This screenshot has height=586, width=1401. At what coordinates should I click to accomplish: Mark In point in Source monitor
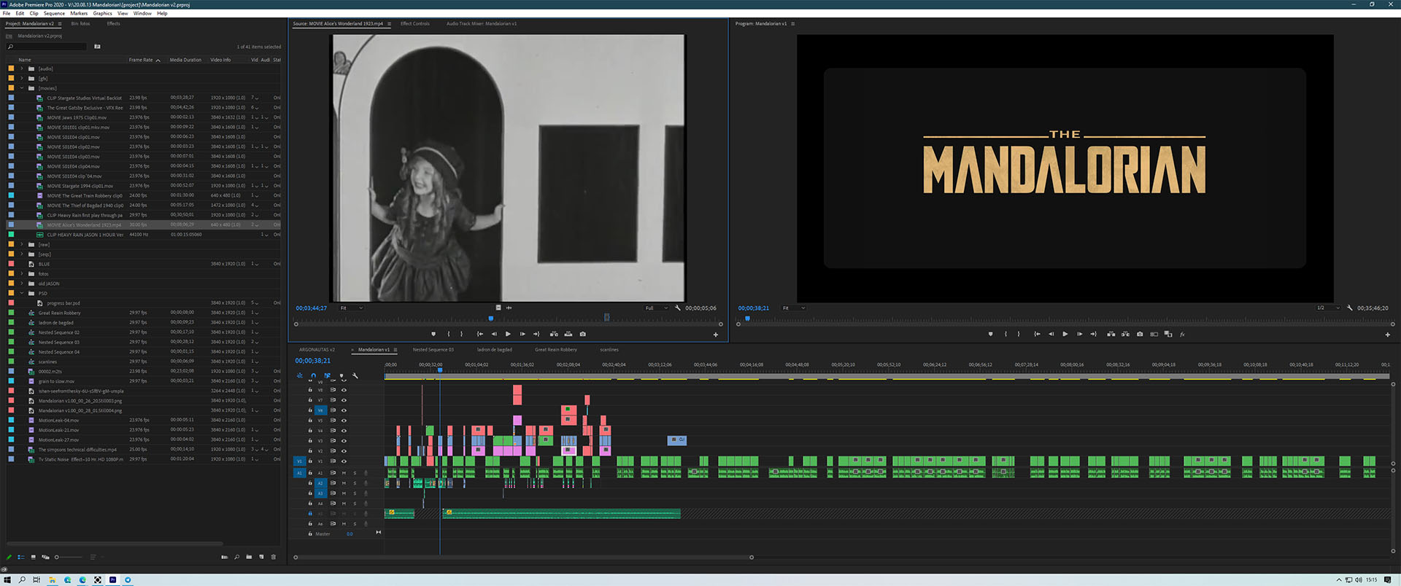[x=449, y=334]
